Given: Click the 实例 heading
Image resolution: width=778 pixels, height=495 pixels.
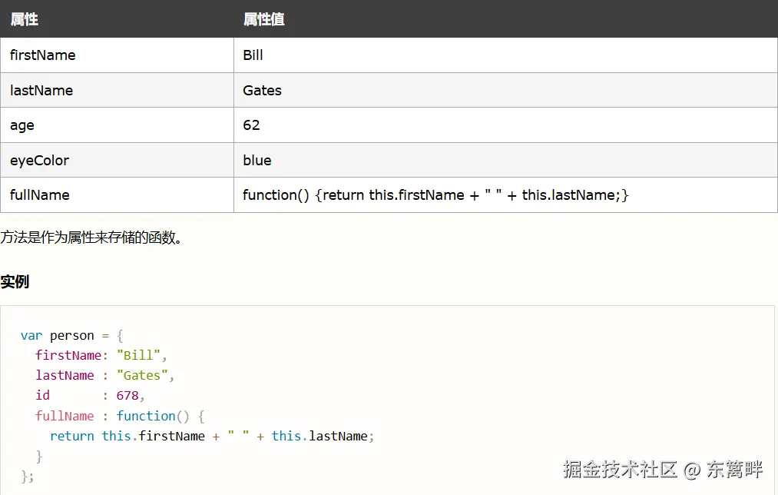Looking at the screenshot, I should [15, 281].
